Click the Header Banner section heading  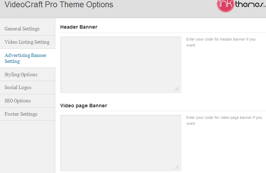coord(79,27)
